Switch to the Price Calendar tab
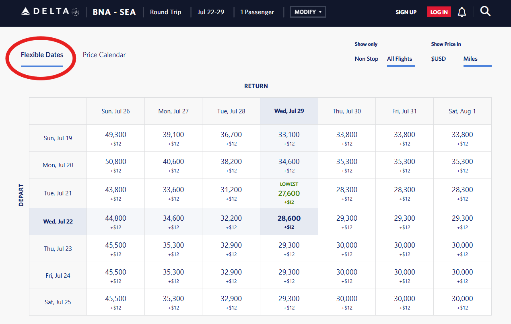 point(104,55)
